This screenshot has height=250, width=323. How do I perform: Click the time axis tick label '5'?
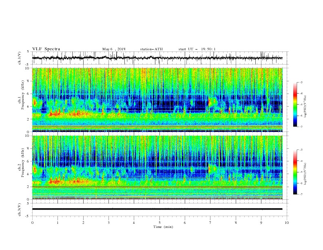(159, 223)
